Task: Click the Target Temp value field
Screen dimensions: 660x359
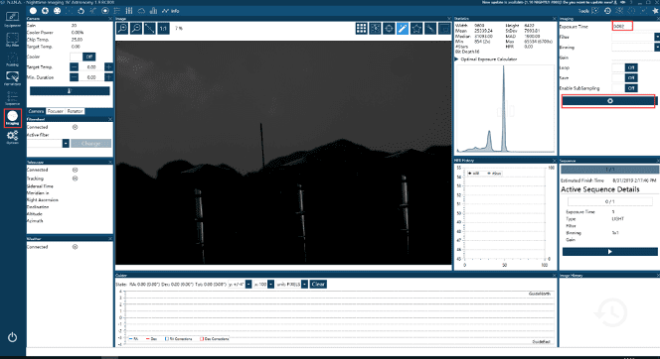Action: click(x=91, y=66)
